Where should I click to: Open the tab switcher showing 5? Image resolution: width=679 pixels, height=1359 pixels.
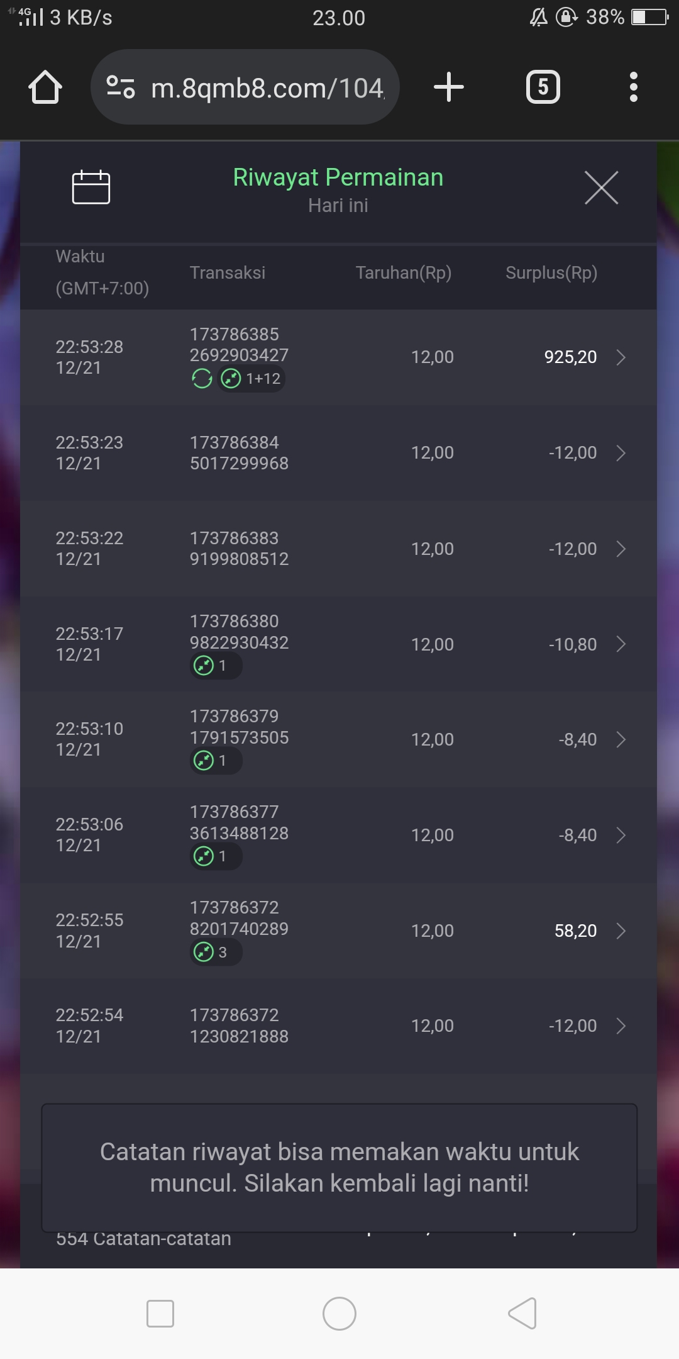click(543, 87)
